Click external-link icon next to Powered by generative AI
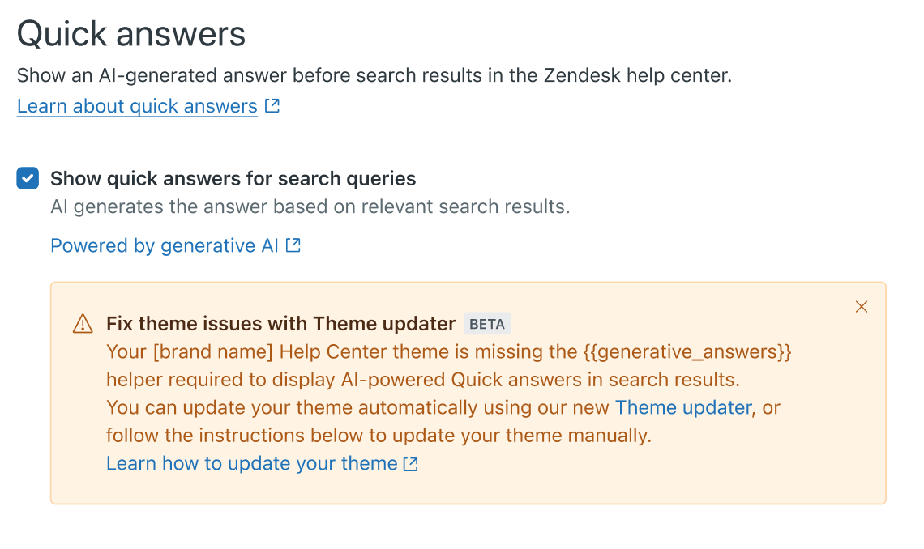 293,245
